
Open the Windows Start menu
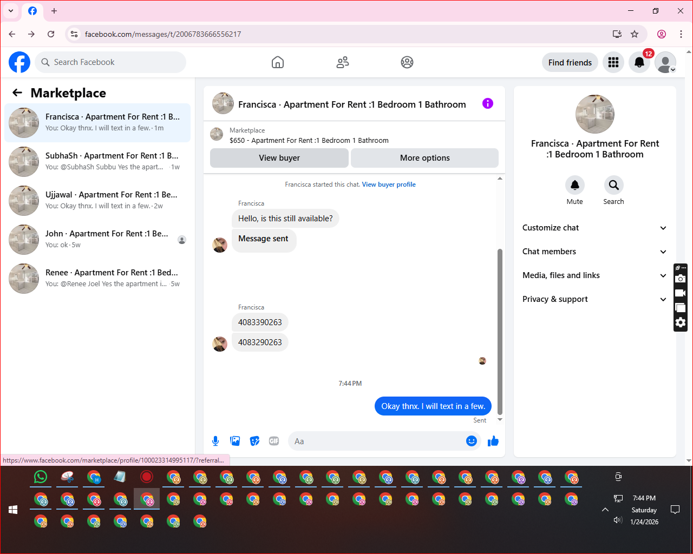[13, 510]
